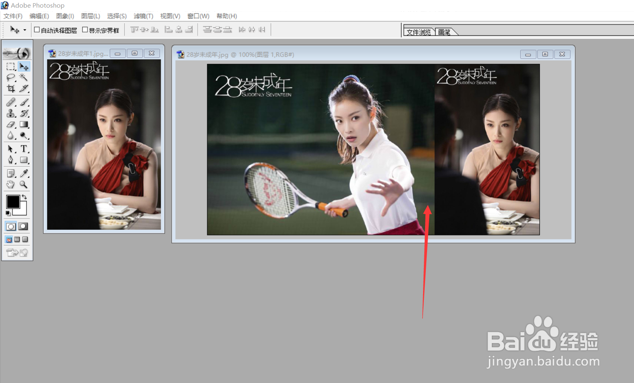This screenshot has height=383, width=634.
Task: Switch to full screen mode
Action: click(x=25, y=239)
